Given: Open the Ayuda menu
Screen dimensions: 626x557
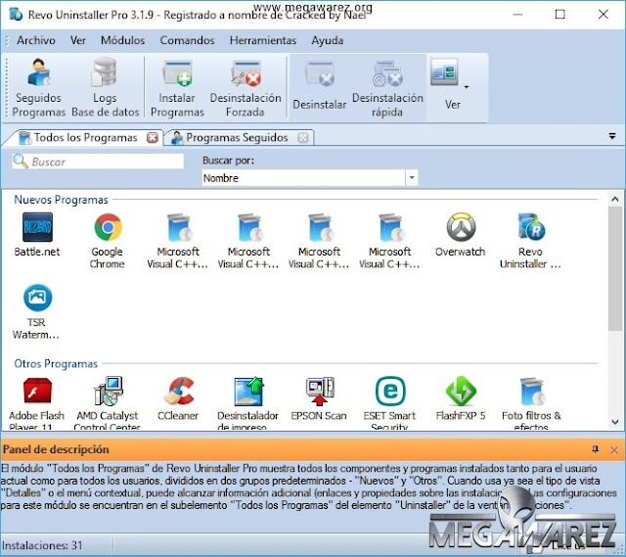Looking at the screenshot, I should click(328, 40).
